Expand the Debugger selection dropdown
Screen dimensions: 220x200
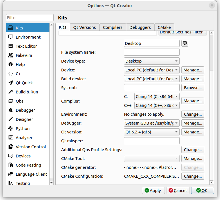(152, 123)
